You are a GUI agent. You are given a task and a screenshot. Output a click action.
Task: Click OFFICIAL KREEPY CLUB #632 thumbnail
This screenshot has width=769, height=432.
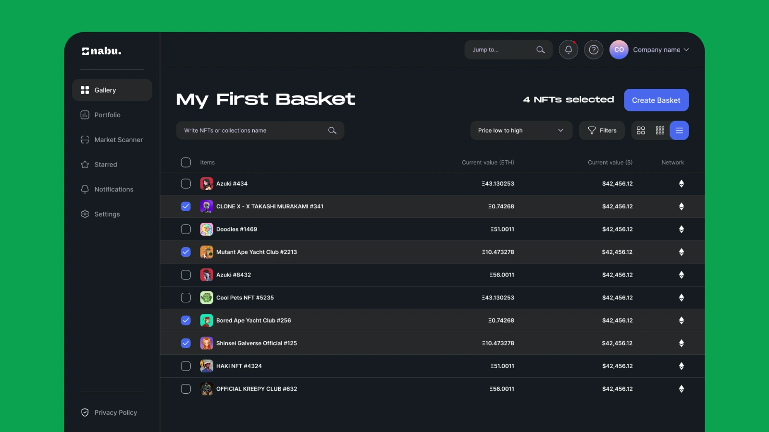[x=207, y=389]
